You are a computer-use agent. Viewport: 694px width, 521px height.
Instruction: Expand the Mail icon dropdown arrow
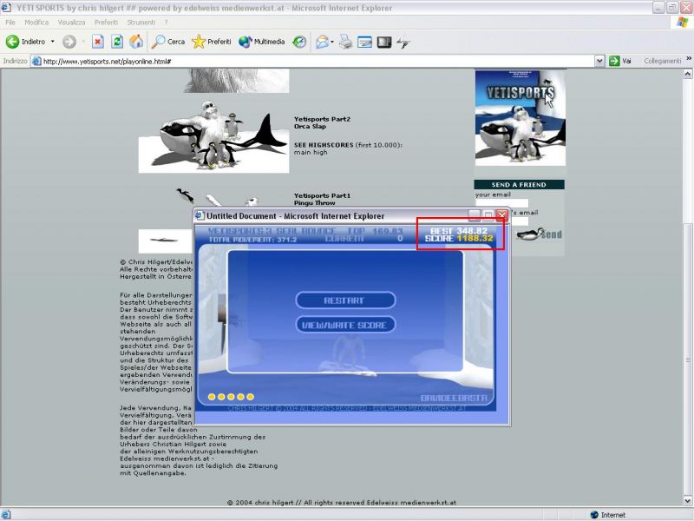332,42
